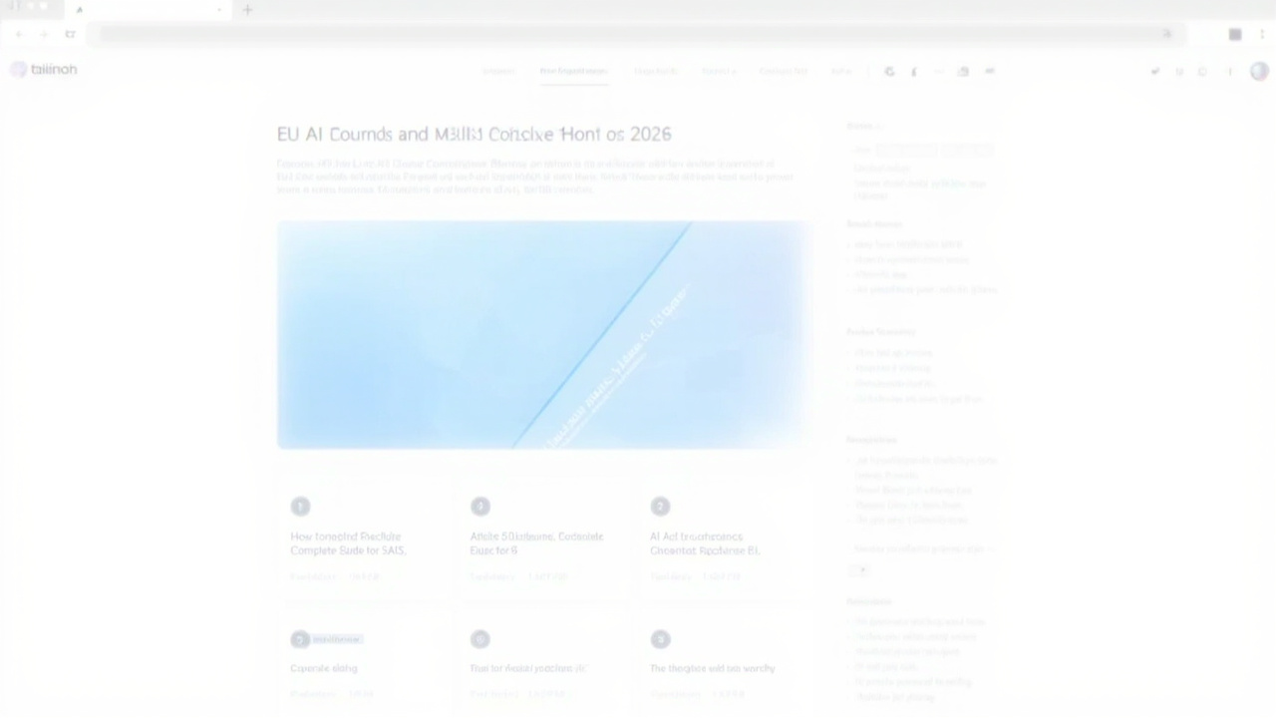Screen dimensions: 1276x718
Task: Click the checkmark icon in the site header
Action: pos(1154,72)
